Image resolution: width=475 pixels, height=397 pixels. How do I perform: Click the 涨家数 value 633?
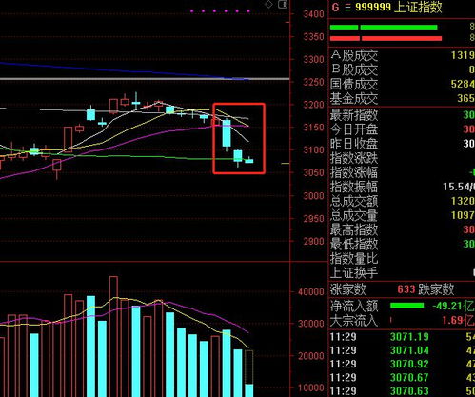pyautogui.click(x=406, y=289)
